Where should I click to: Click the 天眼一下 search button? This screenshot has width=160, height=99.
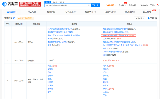[95, 5]
